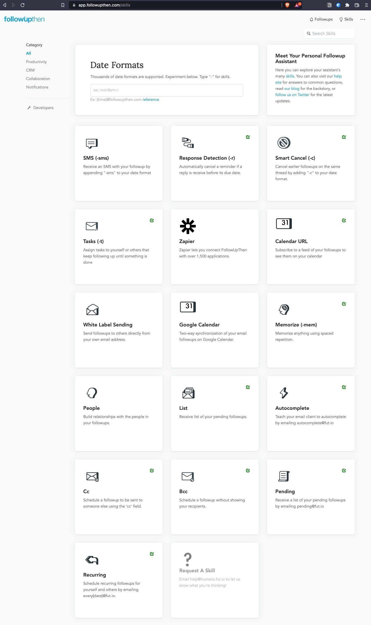Follow the 'skills' link in assistant panel
The image size is (371, 625).
coord(290,76)
